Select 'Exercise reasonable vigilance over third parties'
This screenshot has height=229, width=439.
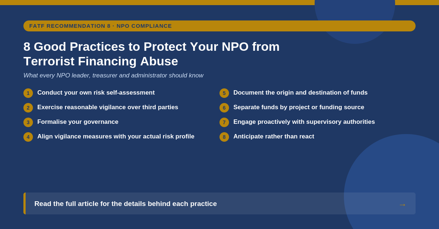(x=108, y=107)
